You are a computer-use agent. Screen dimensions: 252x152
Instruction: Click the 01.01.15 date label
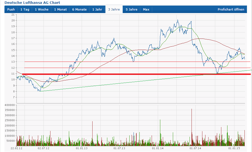point(234,148)
